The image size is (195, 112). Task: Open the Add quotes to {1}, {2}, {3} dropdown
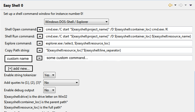coord(61,83)
